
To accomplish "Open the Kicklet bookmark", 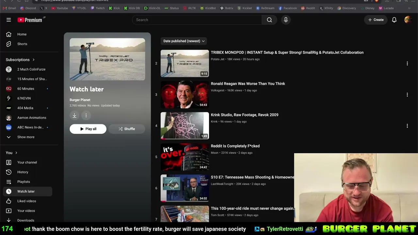I will (x=245, y=8).
